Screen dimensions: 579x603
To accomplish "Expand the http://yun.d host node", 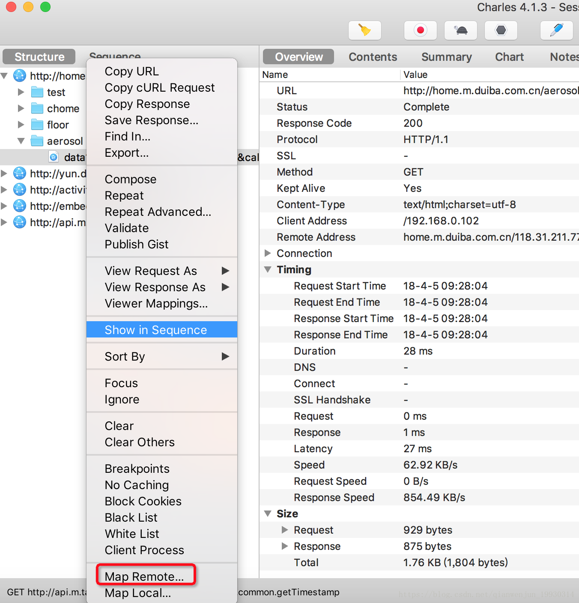I will point(4,173).
